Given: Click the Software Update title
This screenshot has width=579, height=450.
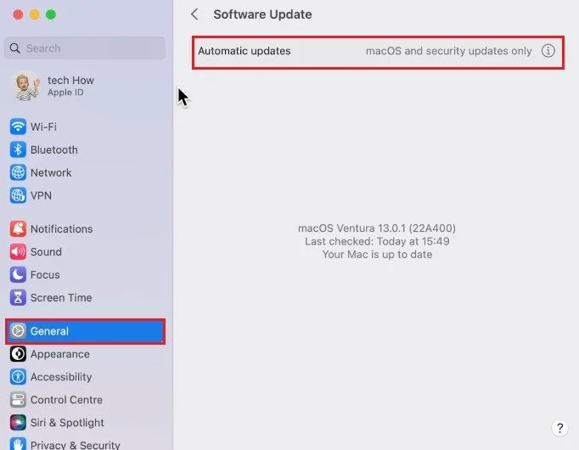Looking at the screenshot, I should point(262,14).
